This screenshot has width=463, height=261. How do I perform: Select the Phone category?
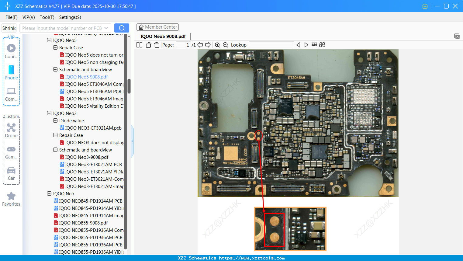11,73
